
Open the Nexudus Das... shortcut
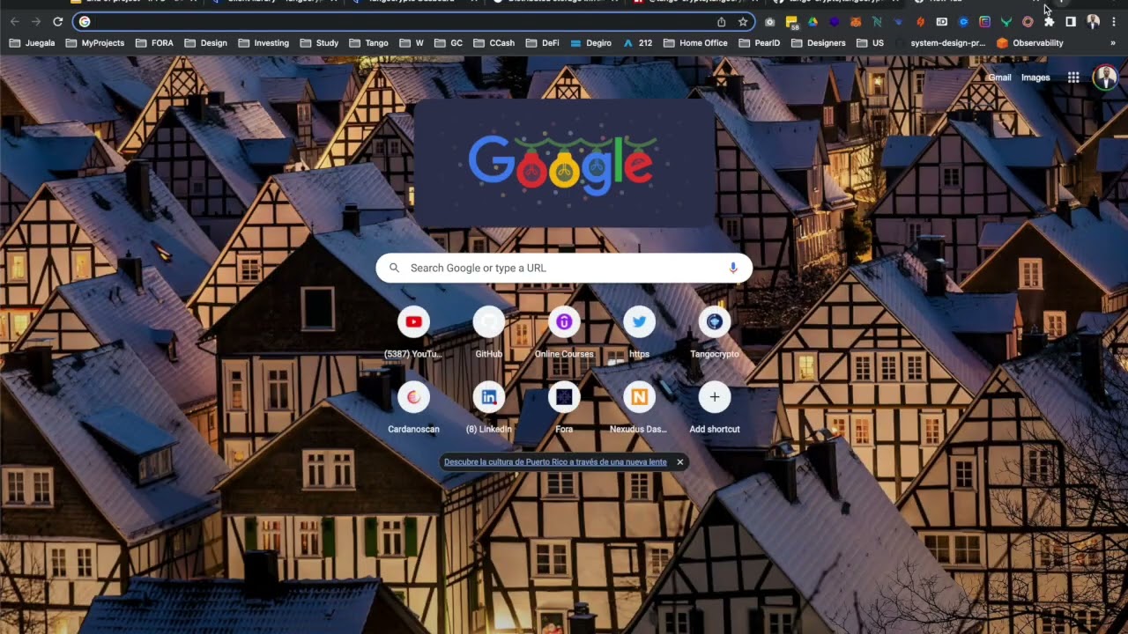[x=639, y=408]
